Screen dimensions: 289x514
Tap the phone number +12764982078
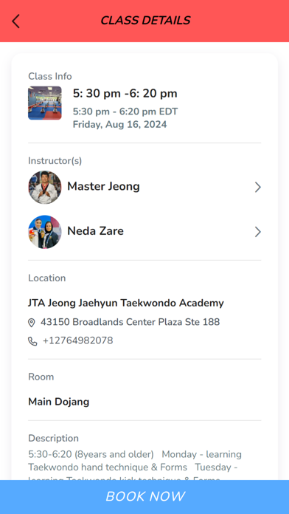pyautogui.click(x=78, y=340)
